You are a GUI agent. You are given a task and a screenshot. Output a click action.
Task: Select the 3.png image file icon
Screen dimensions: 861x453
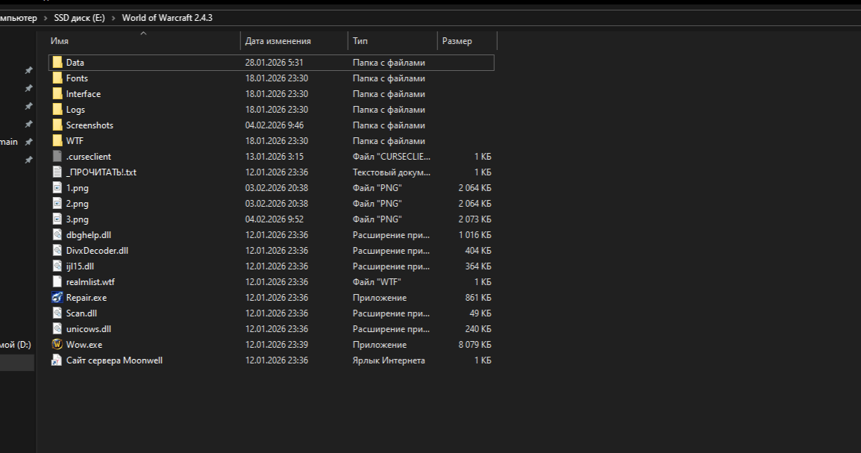(57, 219)
